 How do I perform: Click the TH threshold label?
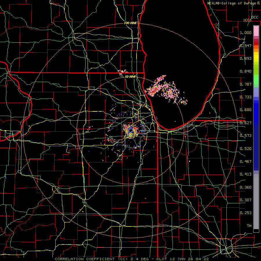pos(249,226)
